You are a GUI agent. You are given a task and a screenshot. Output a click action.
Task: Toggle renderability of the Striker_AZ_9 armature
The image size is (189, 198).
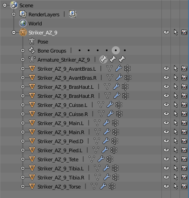tap(184, 32)
